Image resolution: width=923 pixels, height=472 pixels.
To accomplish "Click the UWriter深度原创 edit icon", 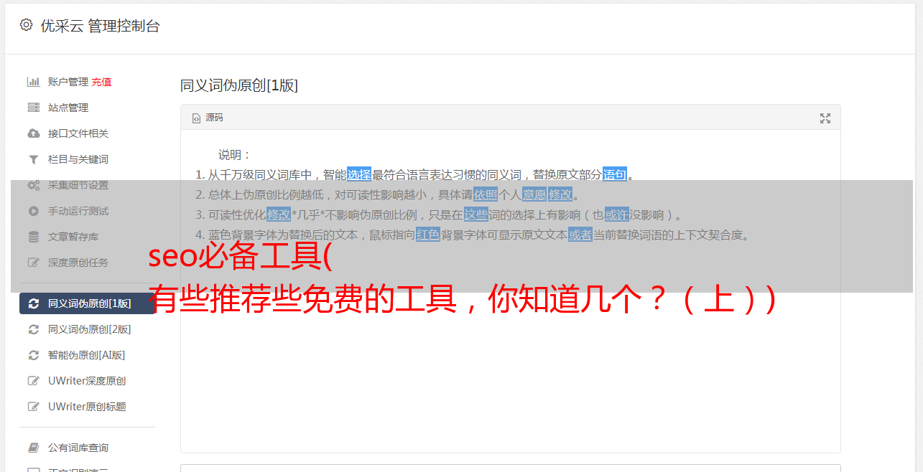I will click(33, 381).
